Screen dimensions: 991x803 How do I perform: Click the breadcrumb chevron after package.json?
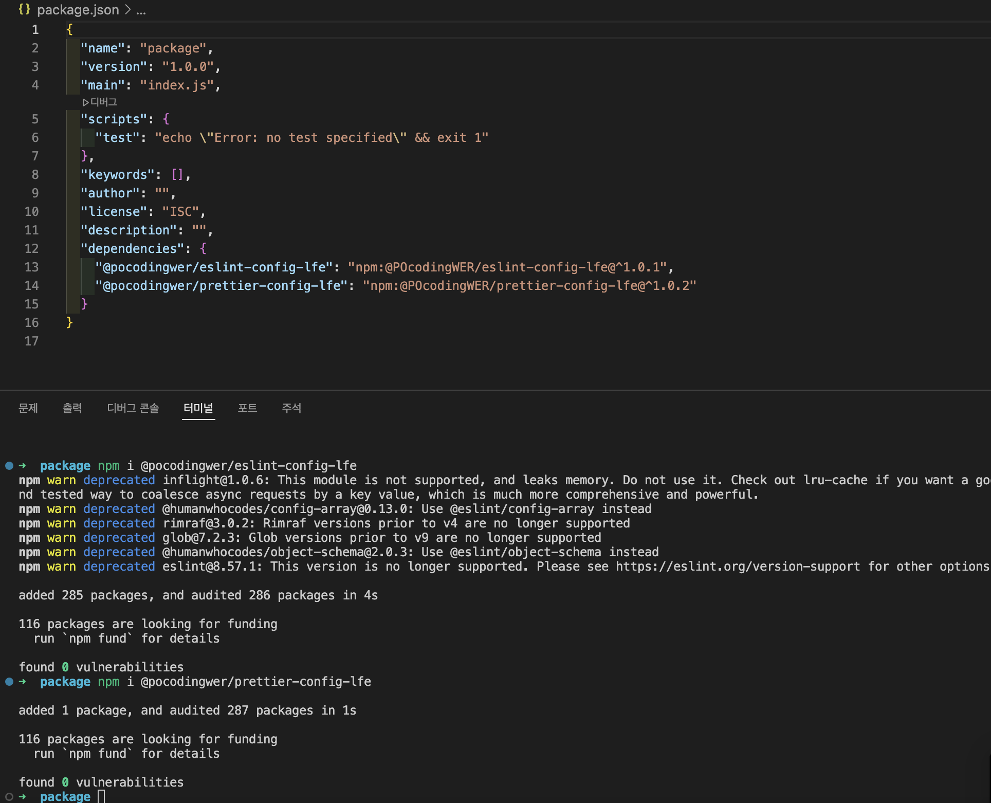(127, 10)
